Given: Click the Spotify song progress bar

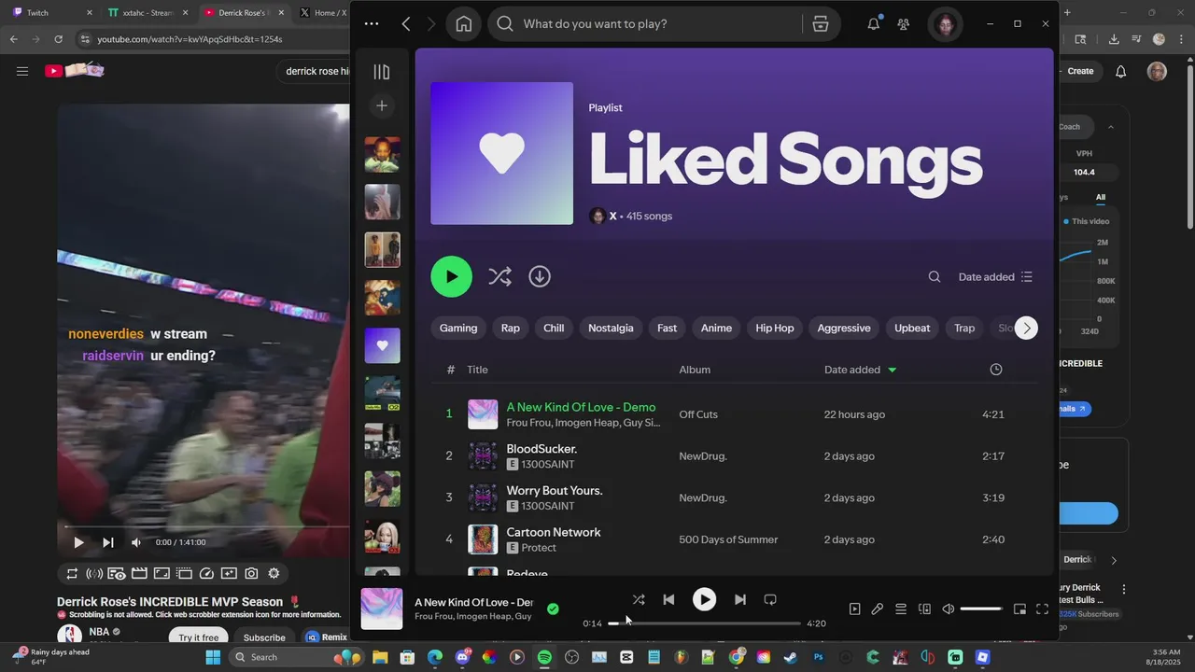Looking at the screenshot, I should point(704,623).
